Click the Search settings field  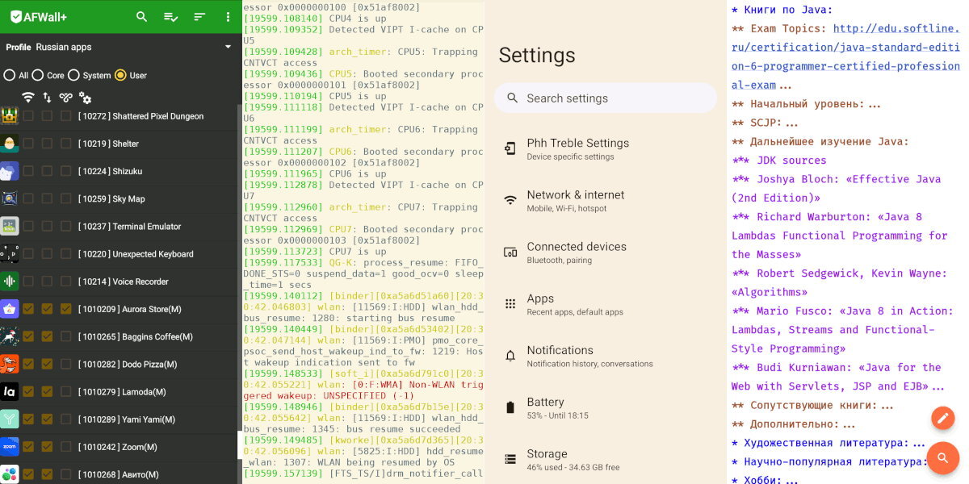(606, 98)
